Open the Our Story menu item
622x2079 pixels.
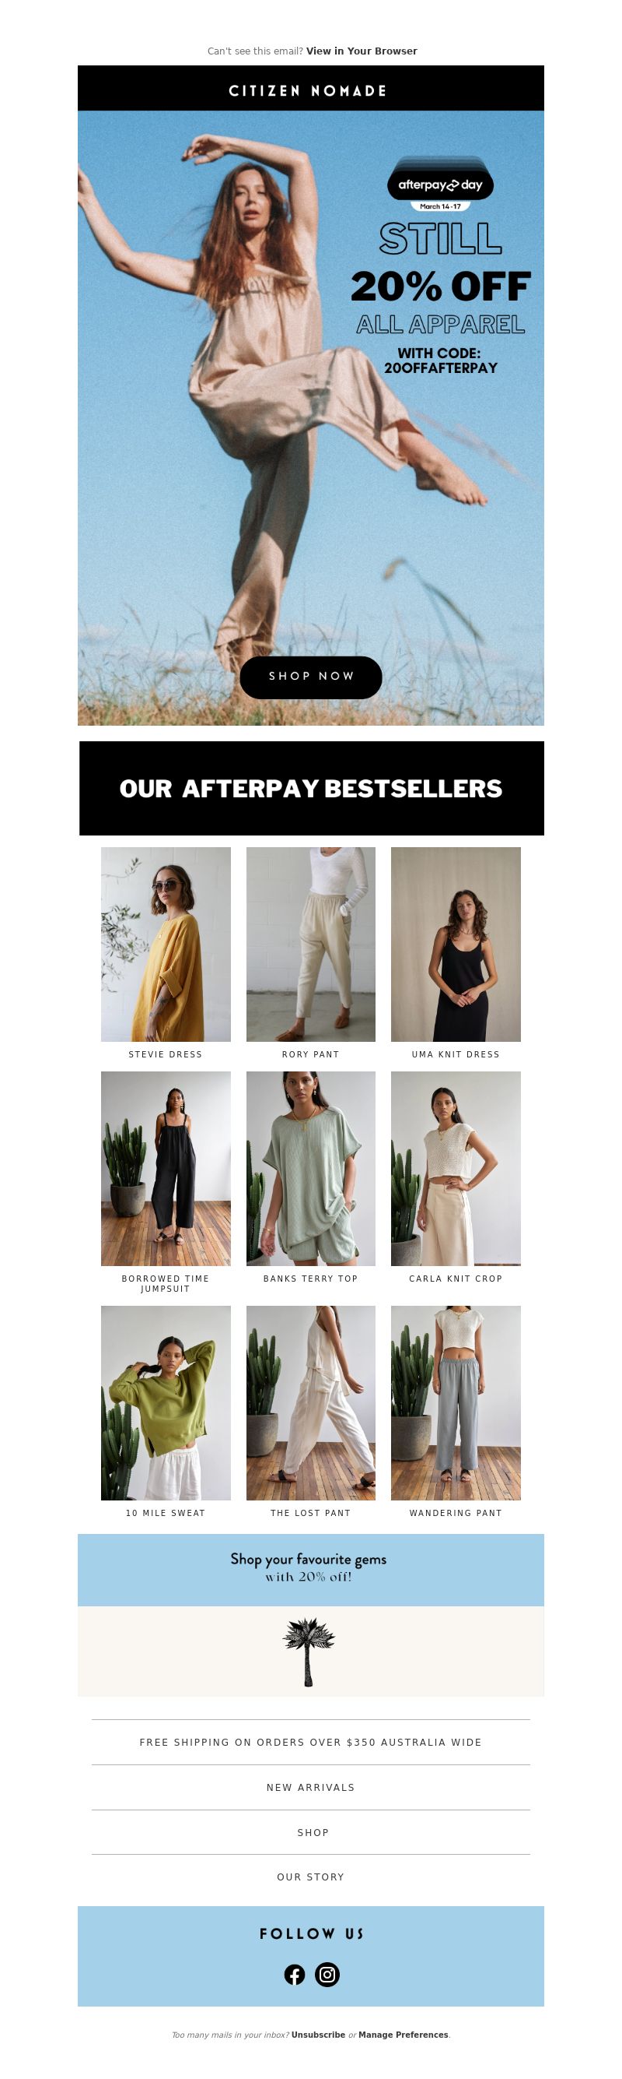tap(311, 1877)
